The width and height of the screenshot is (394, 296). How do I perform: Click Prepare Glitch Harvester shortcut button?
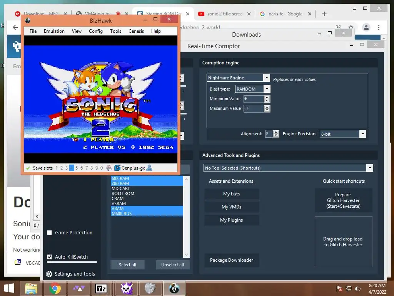click(343, 200)
